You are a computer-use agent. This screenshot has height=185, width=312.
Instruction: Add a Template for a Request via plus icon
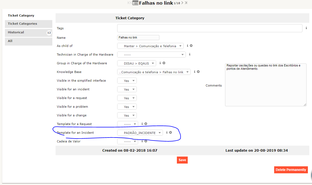146,124
